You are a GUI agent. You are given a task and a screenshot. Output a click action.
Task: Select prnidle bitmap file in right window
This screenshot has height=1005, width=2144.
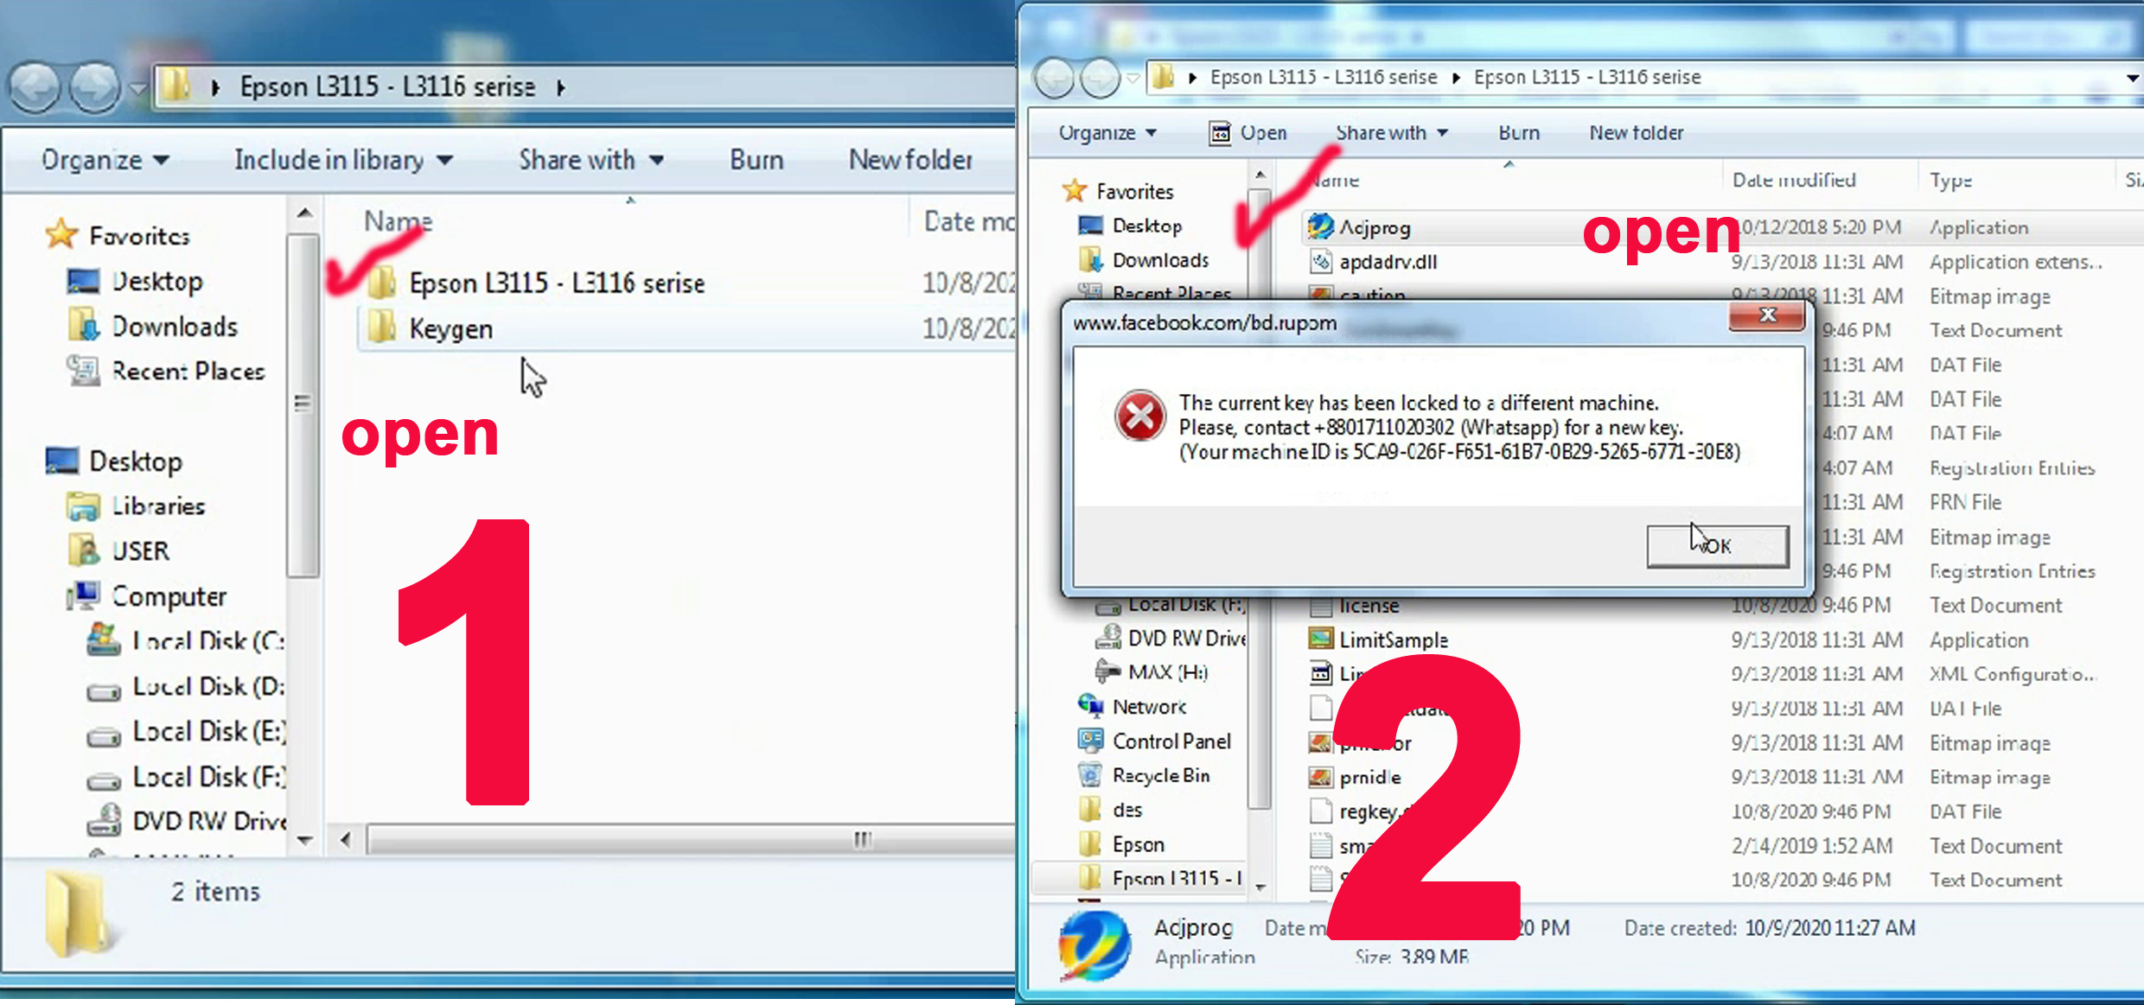coord(1355,777)
